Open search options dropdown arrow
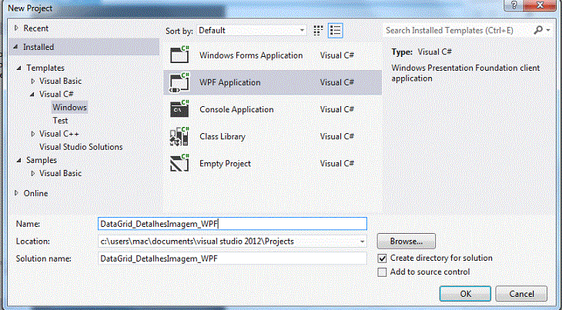The image size is (562, 310). point(548,31)
